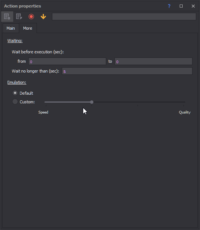Click the empty text box in toolbar

click(x=124, y=17)
